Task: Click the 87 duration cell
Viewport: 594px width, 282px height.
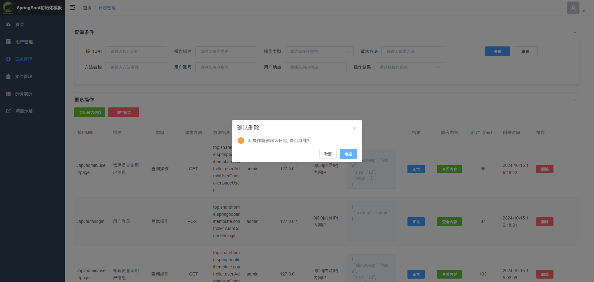Action: coord(483,221)
